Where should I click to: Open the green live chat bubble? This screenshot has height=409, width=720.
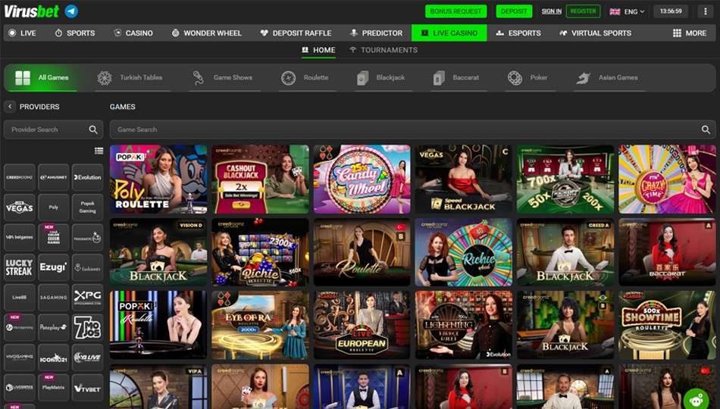pyautogui.click(x=696, y=398)
